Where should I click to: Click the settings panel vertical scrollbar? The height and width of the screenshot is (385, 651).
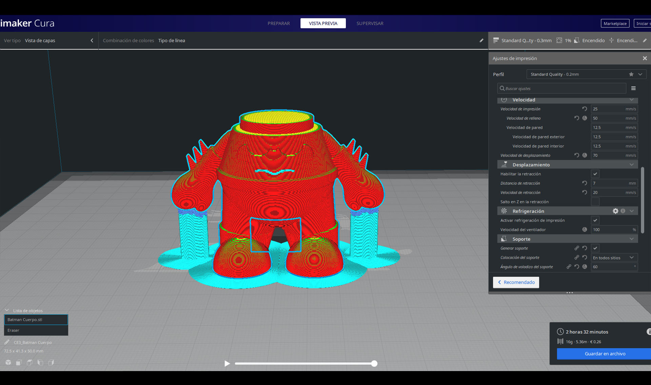pyautogui.click(x=642, y=200)
